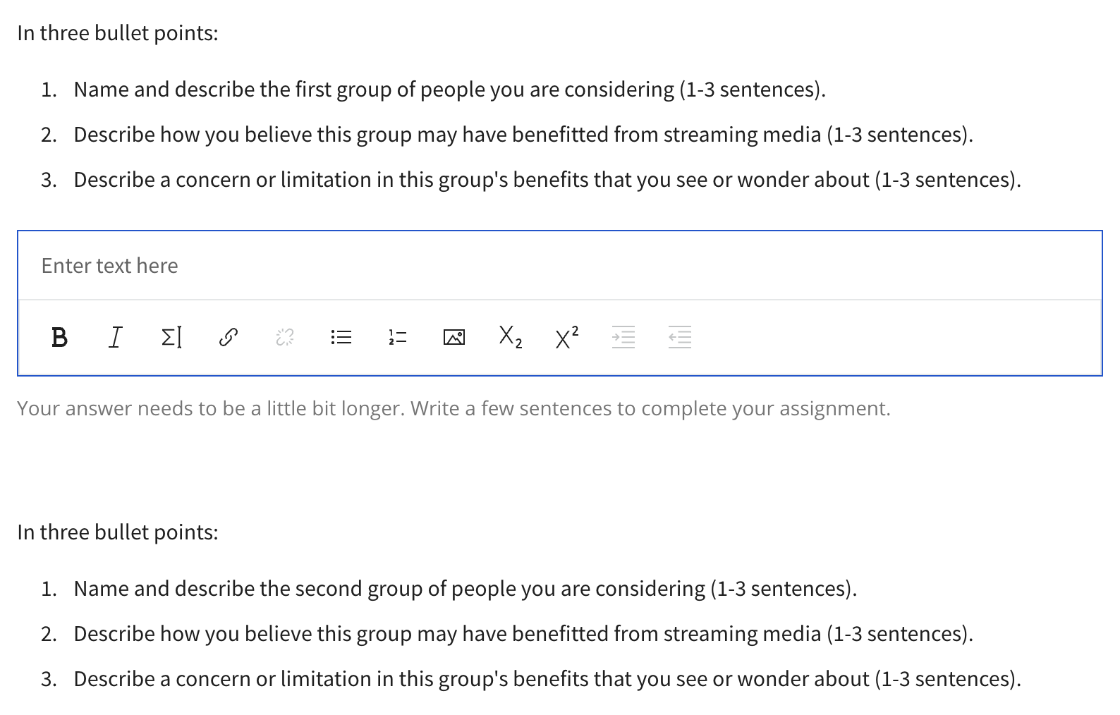The height and width of the screenshot is (715, 1120).
Task: Start a numbered list
Action: (x=398, y=338)
